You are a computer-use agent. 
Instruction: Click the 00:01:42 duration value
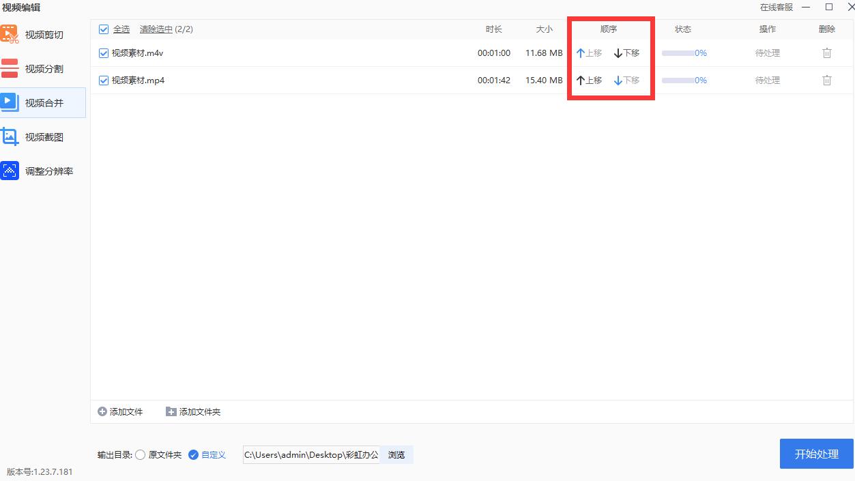494,80
